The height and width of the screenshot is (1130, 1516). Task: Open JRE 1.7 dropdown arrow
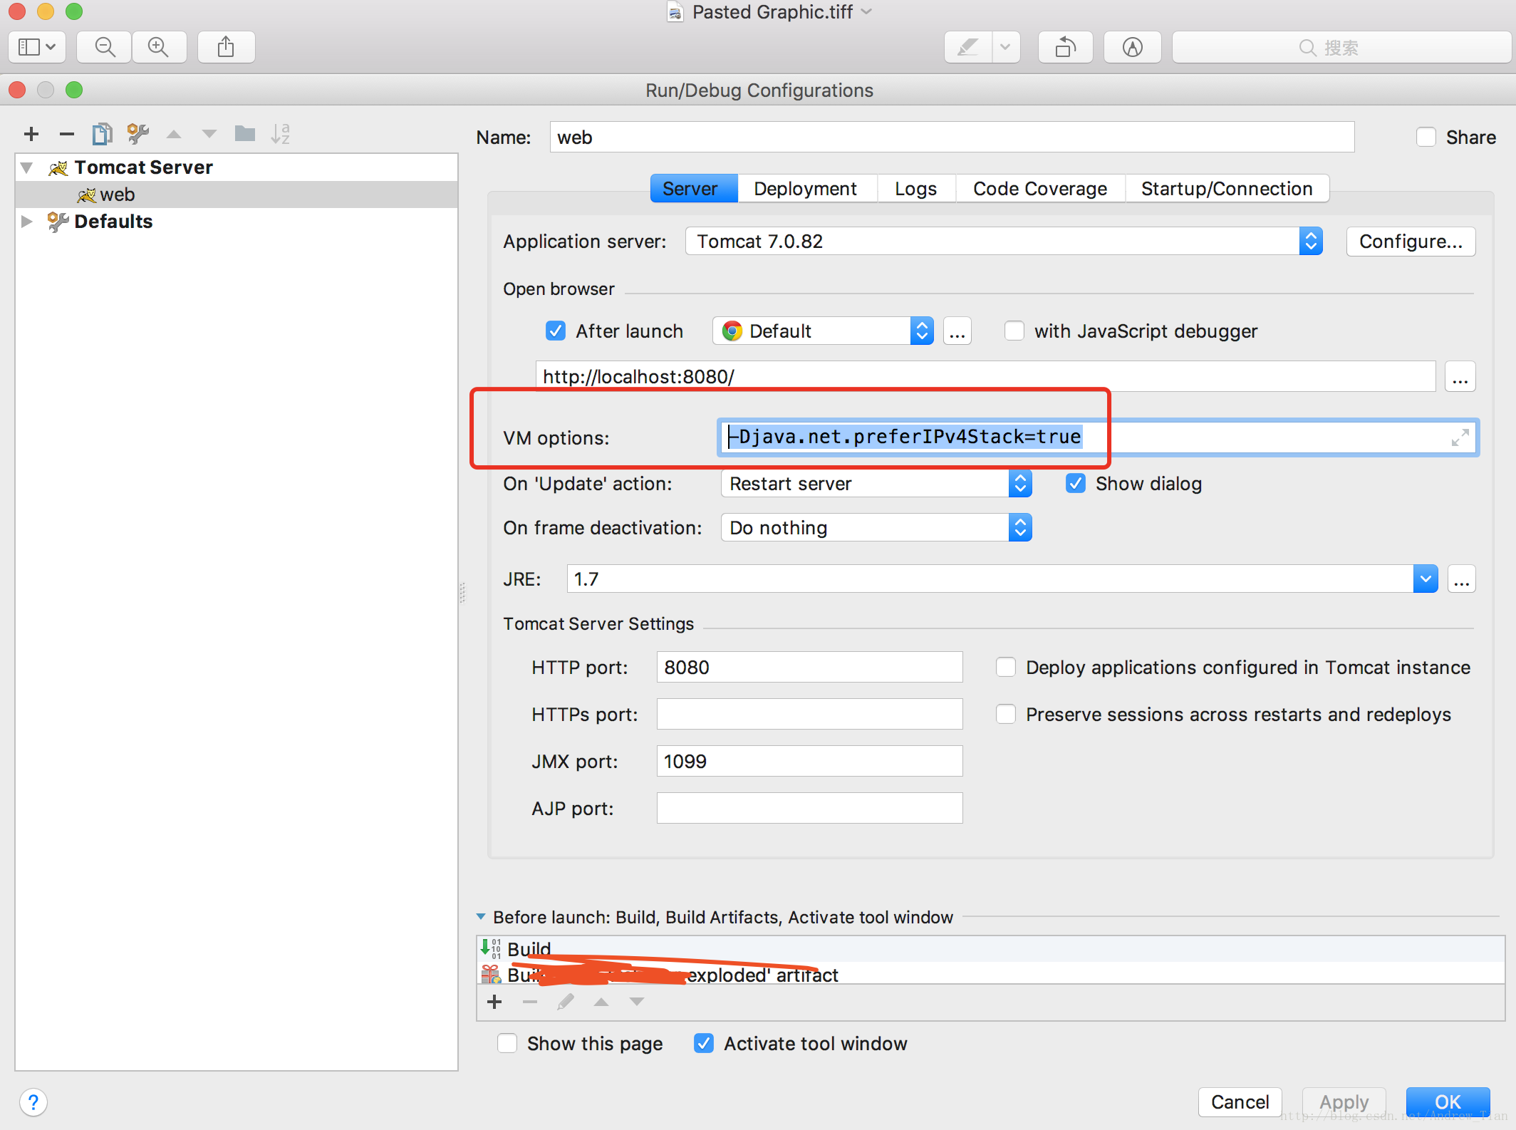[1426, 579]
